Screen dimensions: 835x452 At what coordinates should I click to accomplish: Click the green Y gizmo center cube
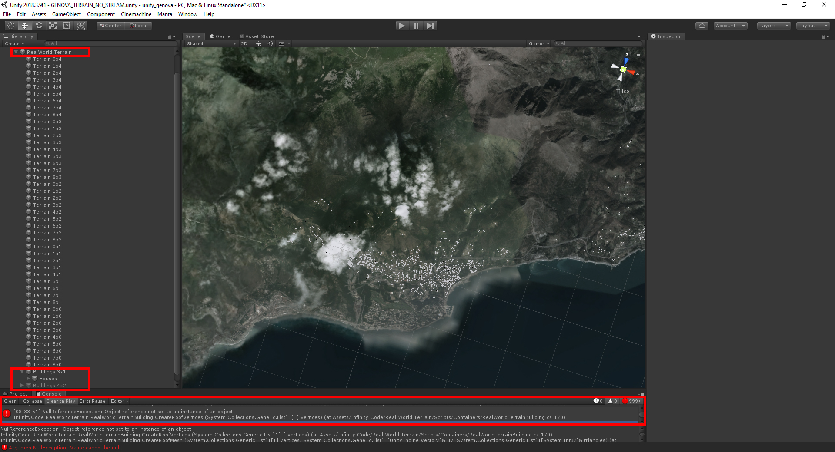[x=623, y=69]
